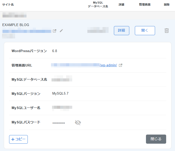The image size is (175, 151).
Task: Click the blurred MySQLユーザー名 value
Action: [62, 108]
